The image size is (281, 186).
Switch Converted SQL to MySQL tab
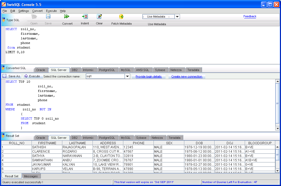tap(126, 70)
